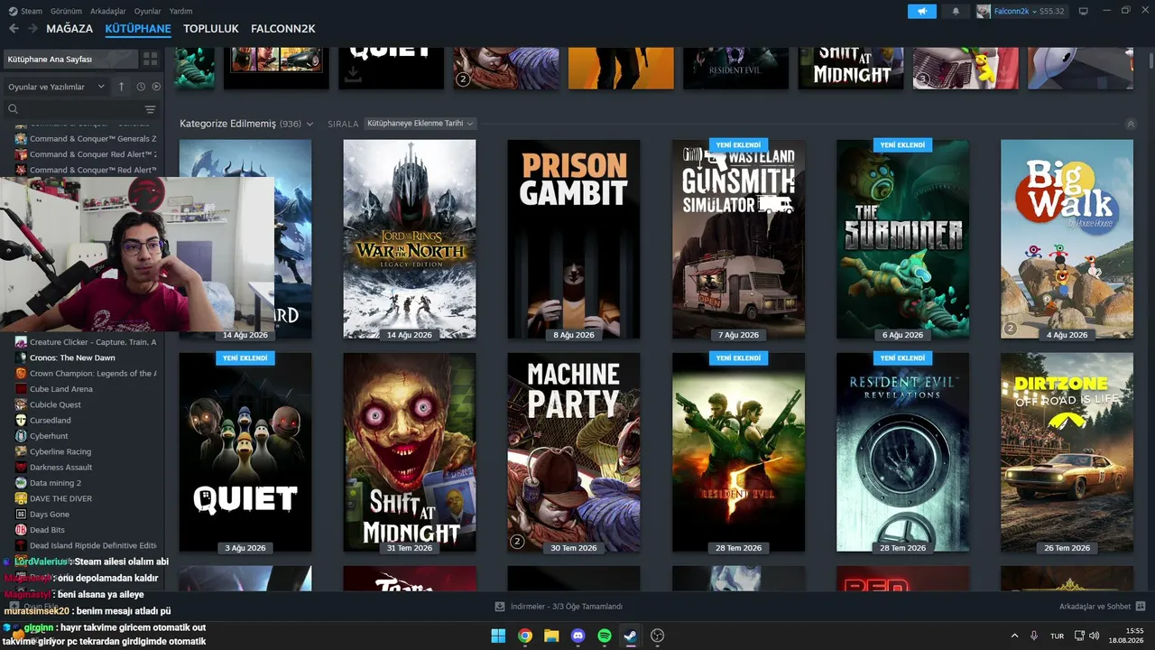Open the notifications bell
This screenshot has width=1155, height=650.
tap(956, 11)
